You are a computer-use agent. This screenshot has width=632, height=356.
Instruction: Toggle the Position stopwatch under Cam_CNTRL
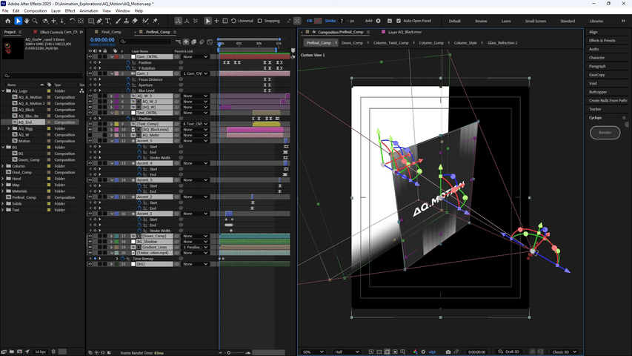coord(129,62)
